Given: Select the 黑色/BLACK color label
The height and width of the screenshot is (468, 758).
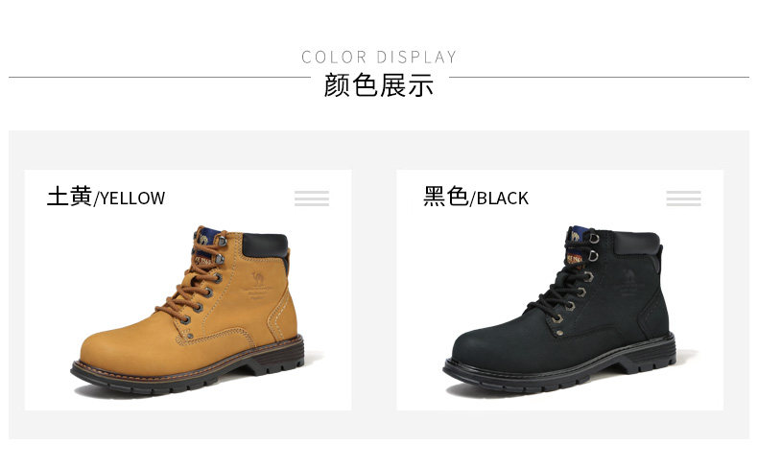Looking at the screenshot, I should tap(476, 197).
